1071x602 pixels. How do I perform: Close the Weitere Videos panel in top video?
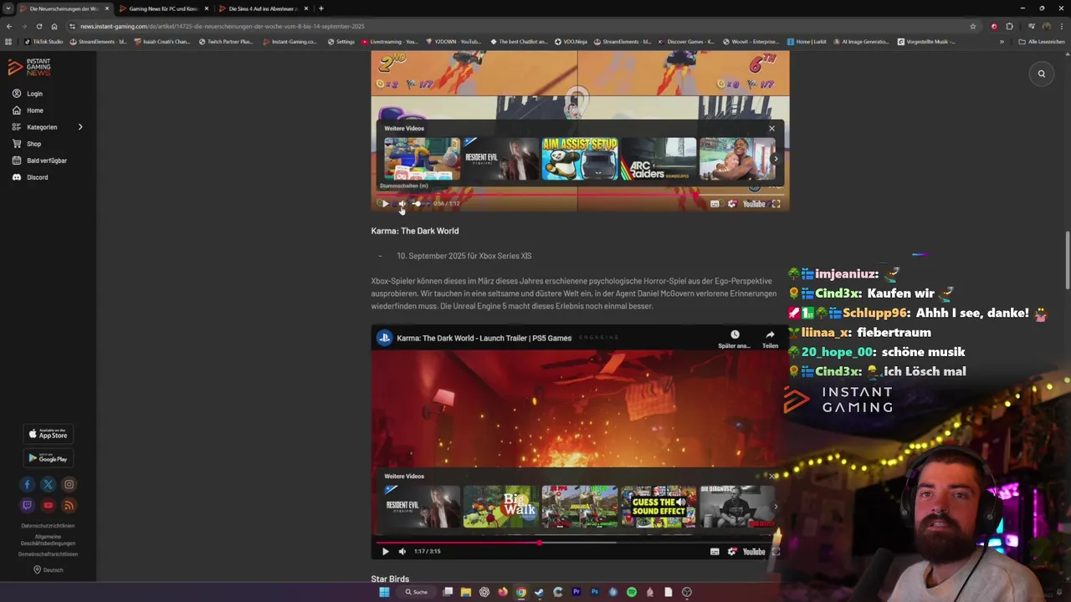(x=771, y=129)
